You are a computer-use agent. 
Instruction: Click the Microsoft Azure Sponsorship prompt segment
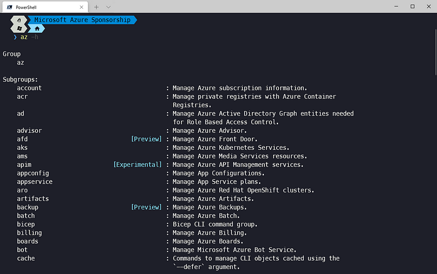pyautogui.click(x=82, y=20)
